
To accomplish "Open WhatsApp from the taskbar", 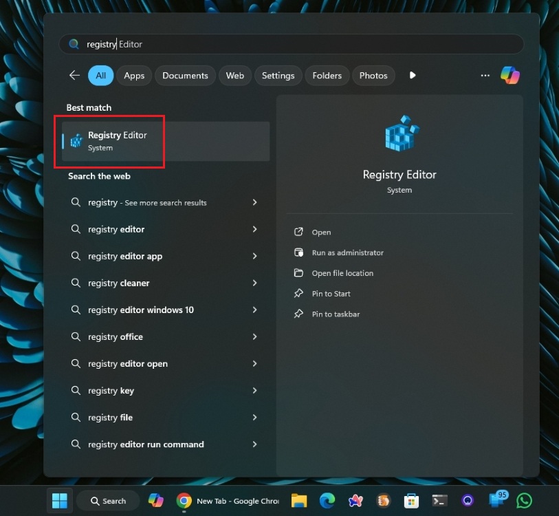I will pos(524,501).
